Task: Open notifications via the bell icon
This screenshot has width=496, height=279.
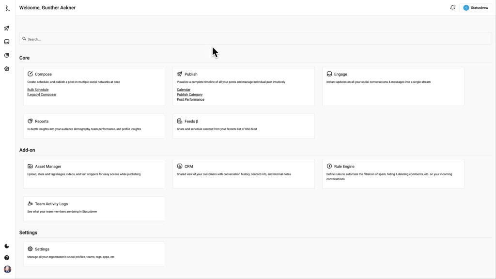Action: tap(452, 7)
